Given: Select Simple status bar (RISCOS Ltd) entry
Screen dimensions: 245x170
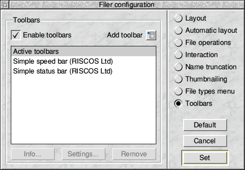Looking at the screenshot, I should pos(84,71).
